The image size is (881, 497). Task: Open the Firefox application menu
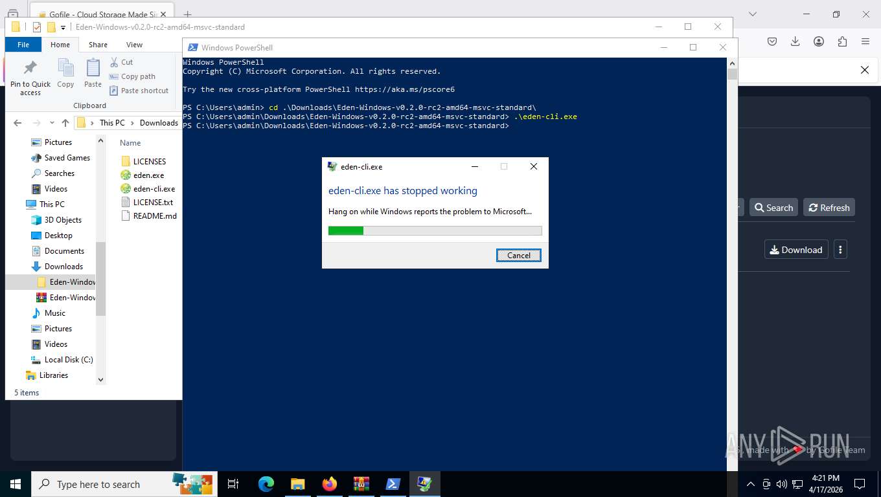coord(865,41)
